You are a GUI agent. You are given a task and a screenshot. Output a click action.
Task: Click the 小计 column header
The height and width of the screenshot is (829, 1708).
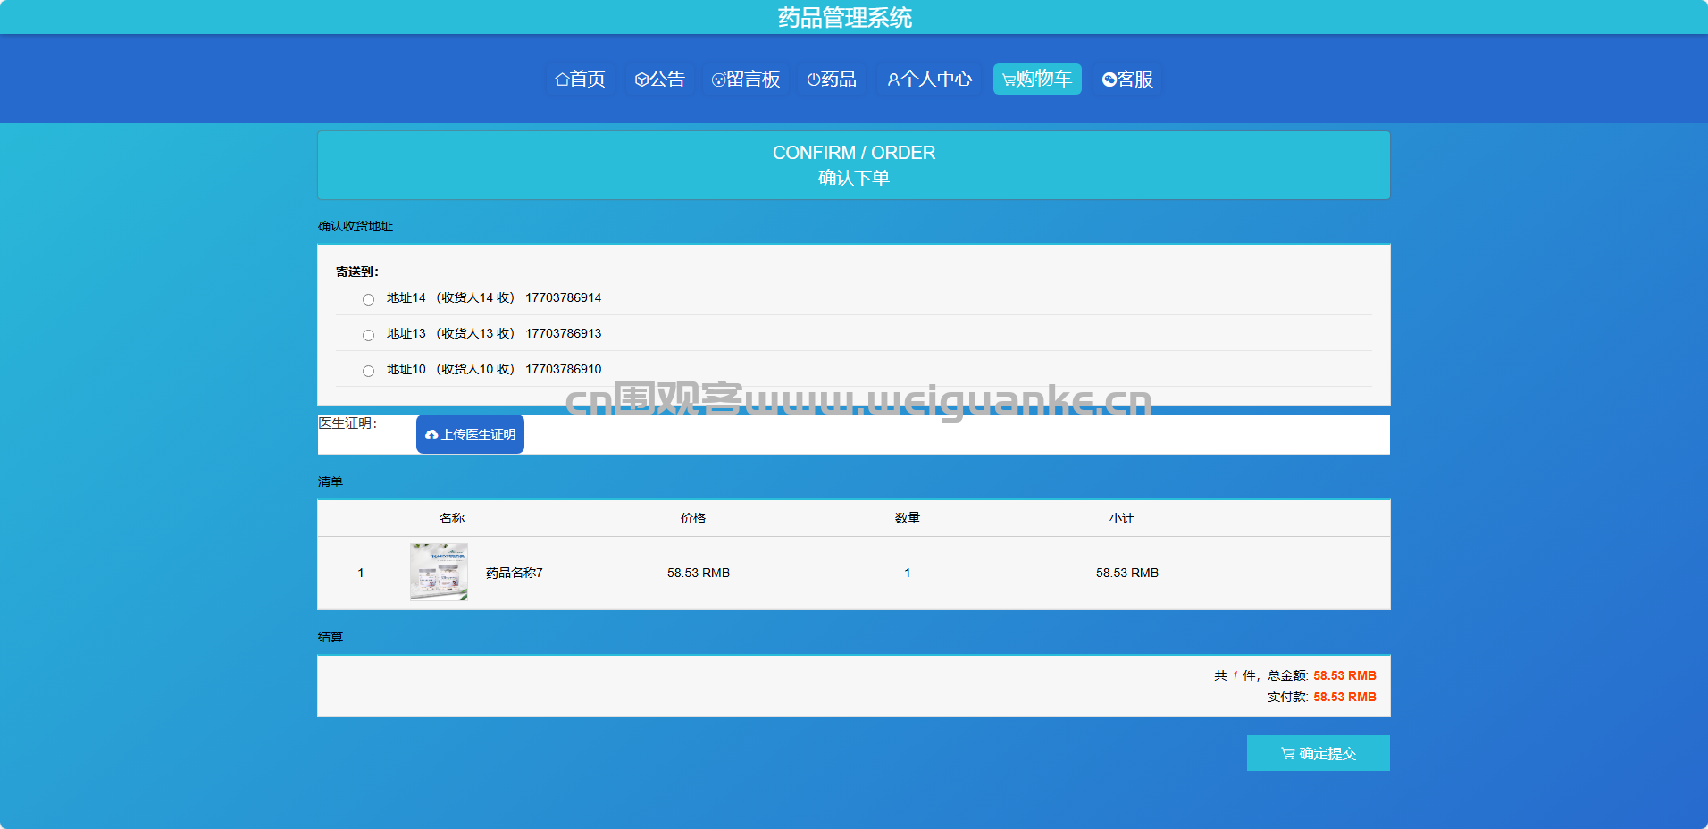coord(1122,518)
